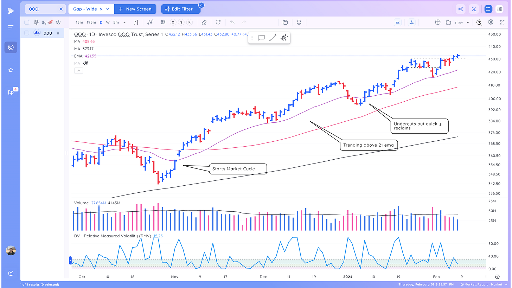Expand the timeframe dropdown arrow

(x=124, y=22)
